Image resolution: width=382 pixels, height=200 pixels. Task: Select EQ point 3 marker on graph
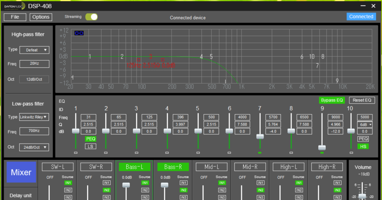[x=151, y=57]
